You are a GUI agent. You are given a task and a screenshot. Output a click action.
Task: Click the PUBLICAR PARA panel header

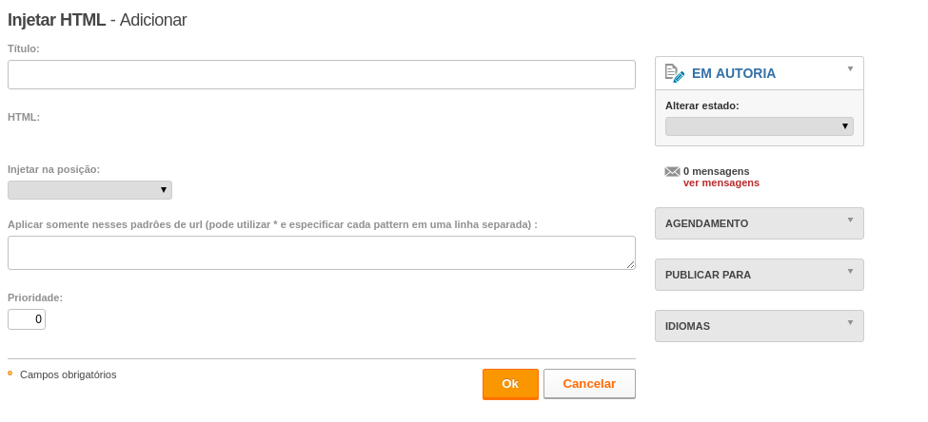[760, 275]
